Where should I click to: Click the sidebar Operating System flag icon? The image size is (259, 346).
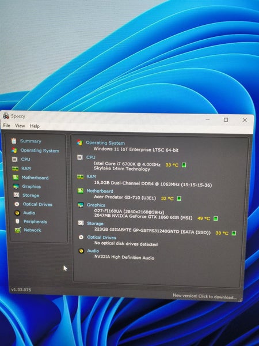pyautogui.click(x=14, y=151)
